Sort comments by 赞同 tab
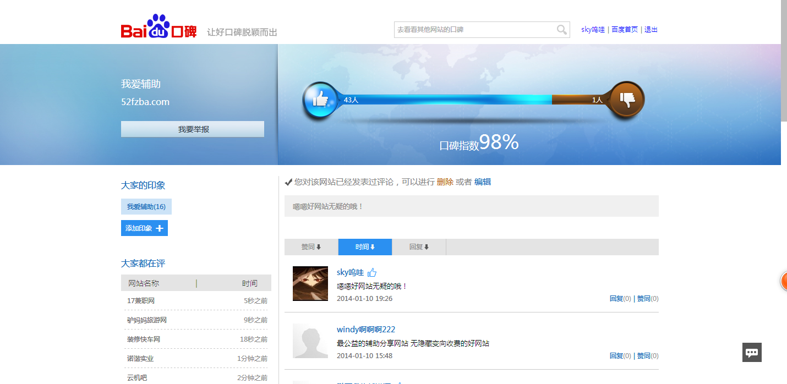 (311, 247)
